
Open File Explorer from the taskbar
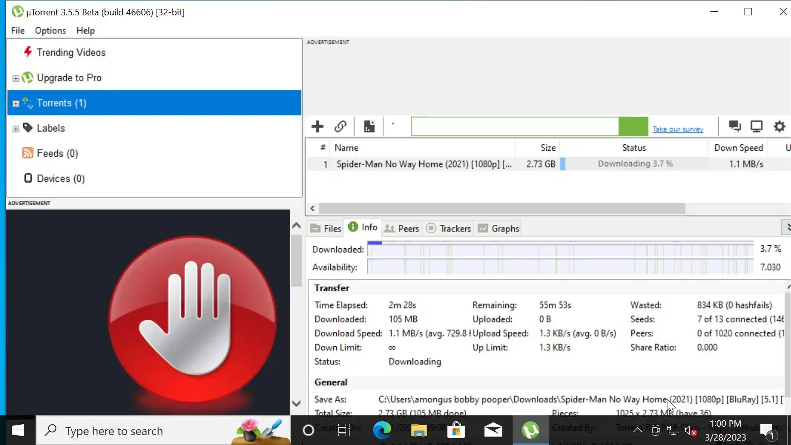coord(419,431)
